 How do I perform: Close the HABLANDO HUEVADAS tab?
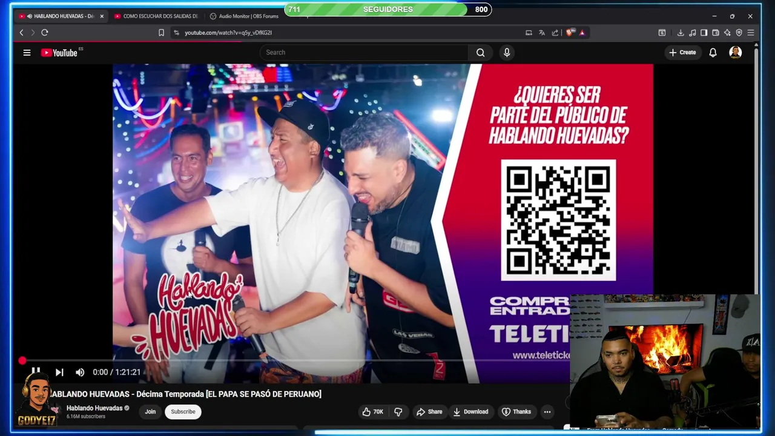click(102, 16)
